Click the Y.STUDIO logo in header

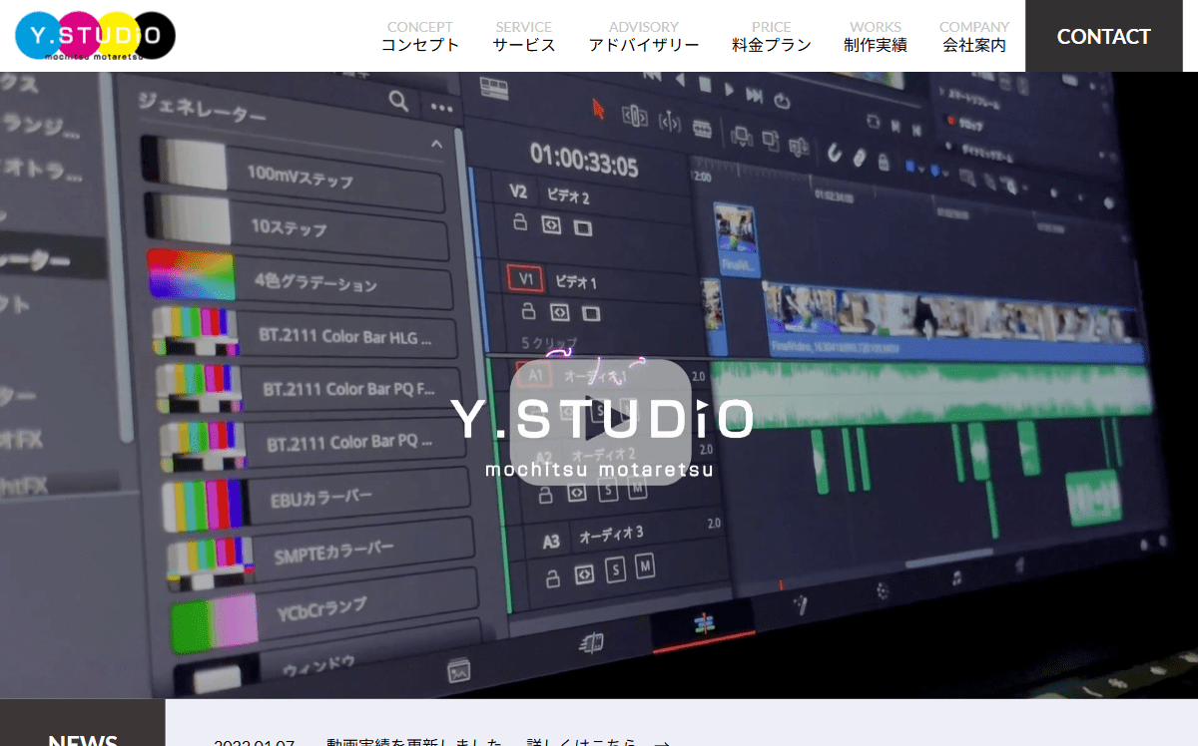pyautogui.click(x=96, y=36)
